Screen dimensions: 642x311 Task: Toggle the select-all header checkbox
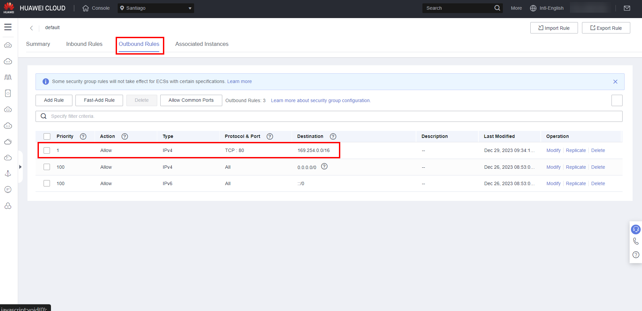point(47,136)
